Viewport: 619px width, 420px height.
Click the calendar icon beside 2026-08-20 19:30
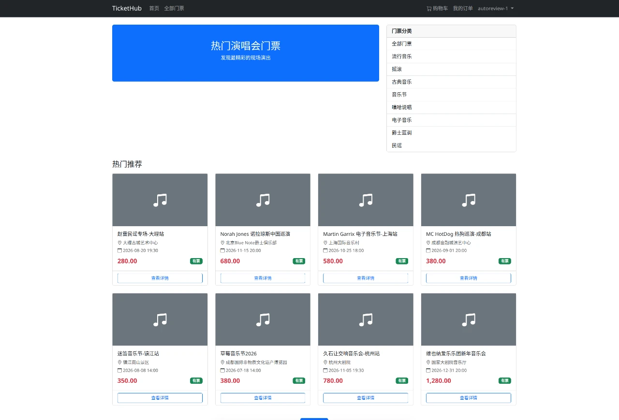coord(119,250)
